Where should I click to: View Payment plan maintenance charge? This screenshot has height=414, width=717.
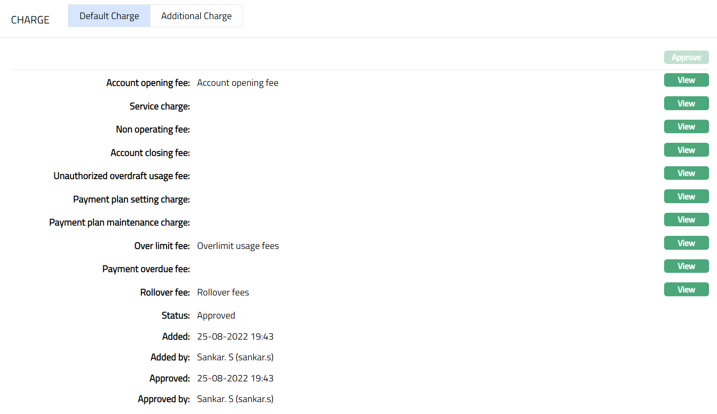tap(686, 220)
